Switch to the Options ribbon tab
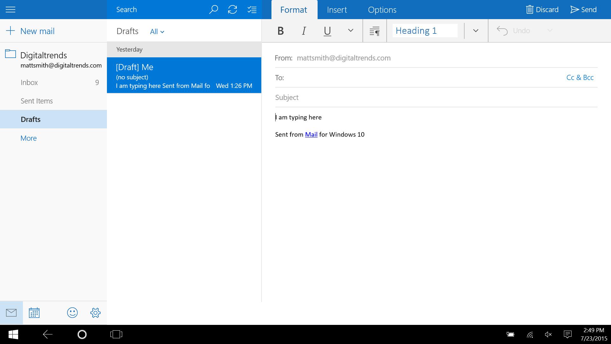This screenshot has width=611, height=344. [x=382, y=9]
